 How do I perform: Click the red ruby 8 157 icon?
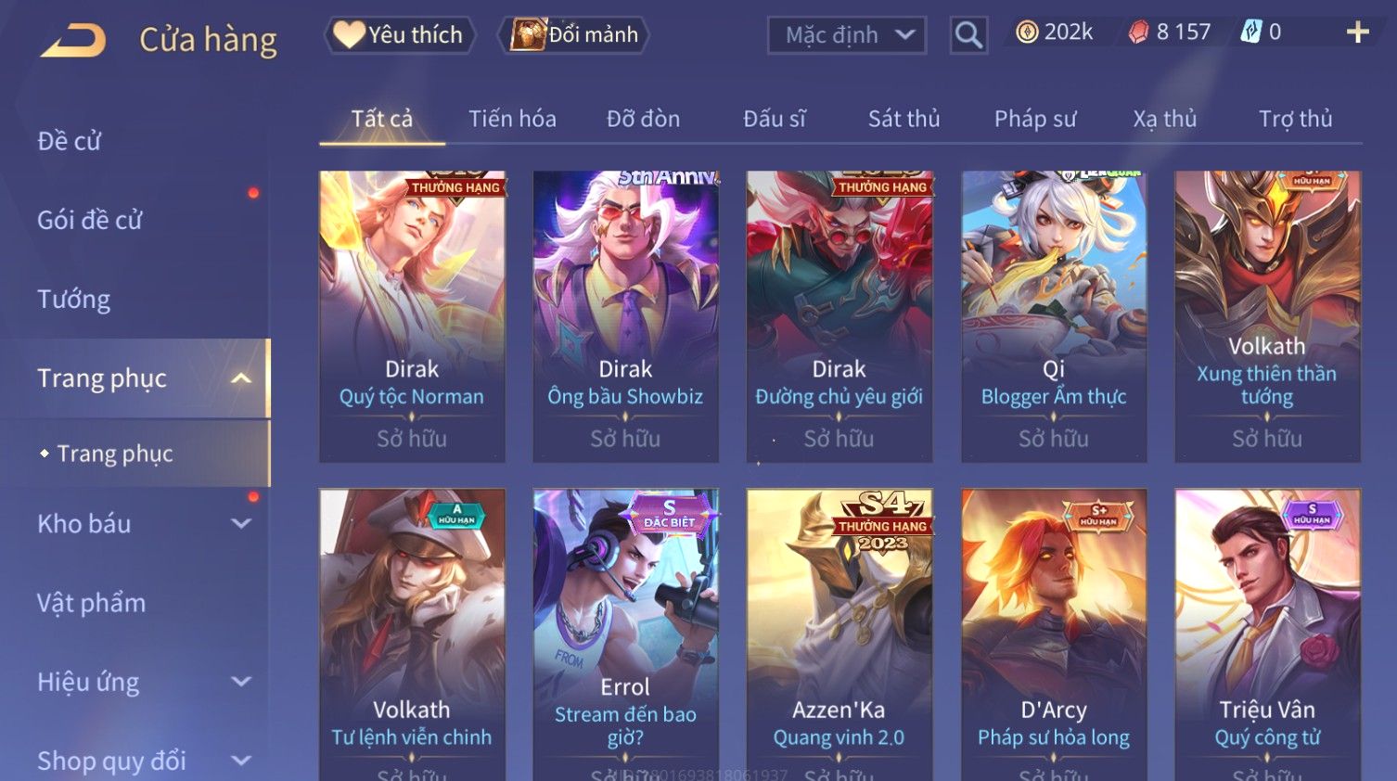tap(1138, 32)
